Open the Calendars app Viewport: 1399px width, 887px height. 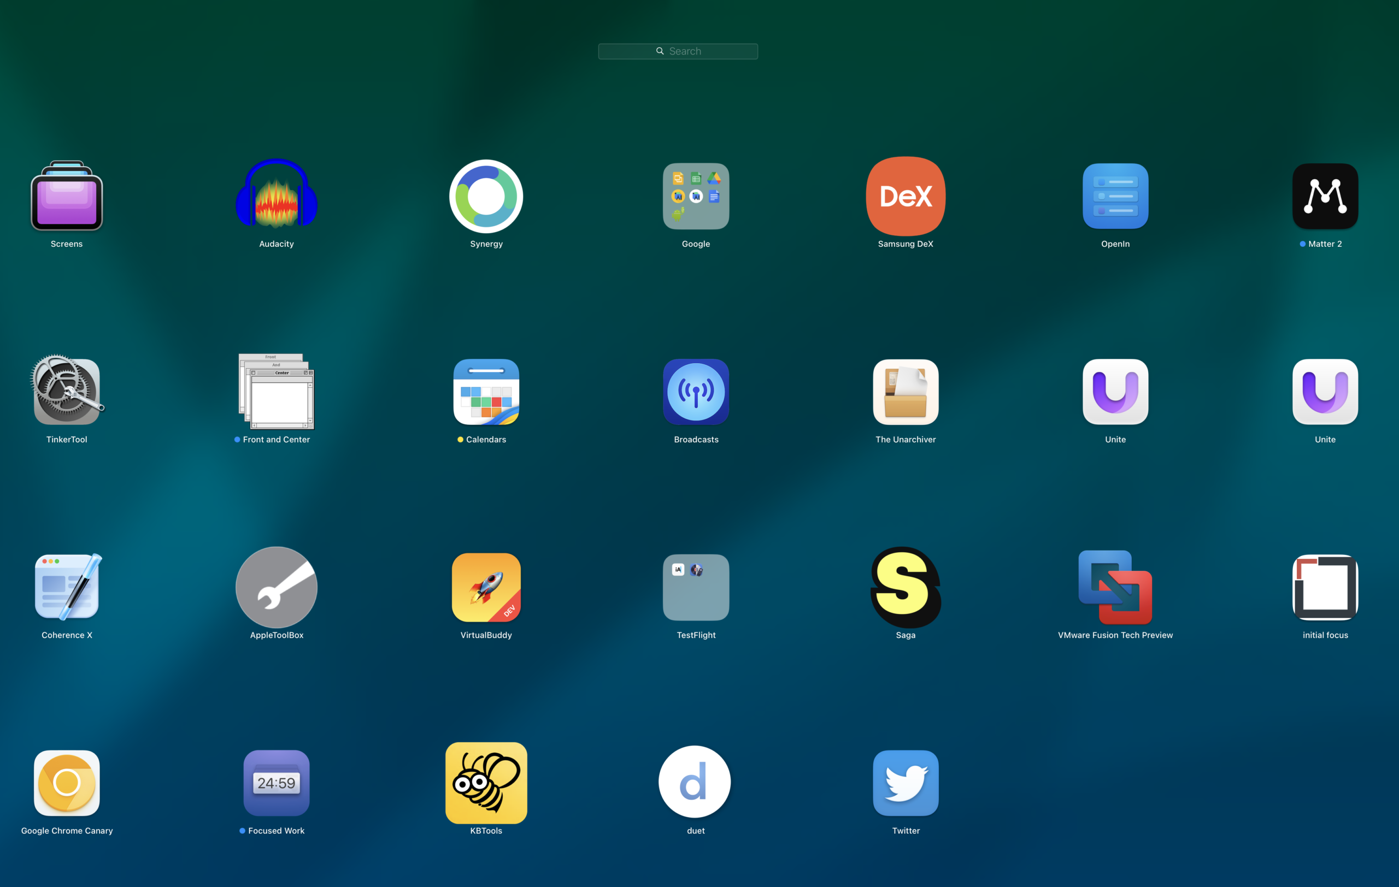point(486,392)
